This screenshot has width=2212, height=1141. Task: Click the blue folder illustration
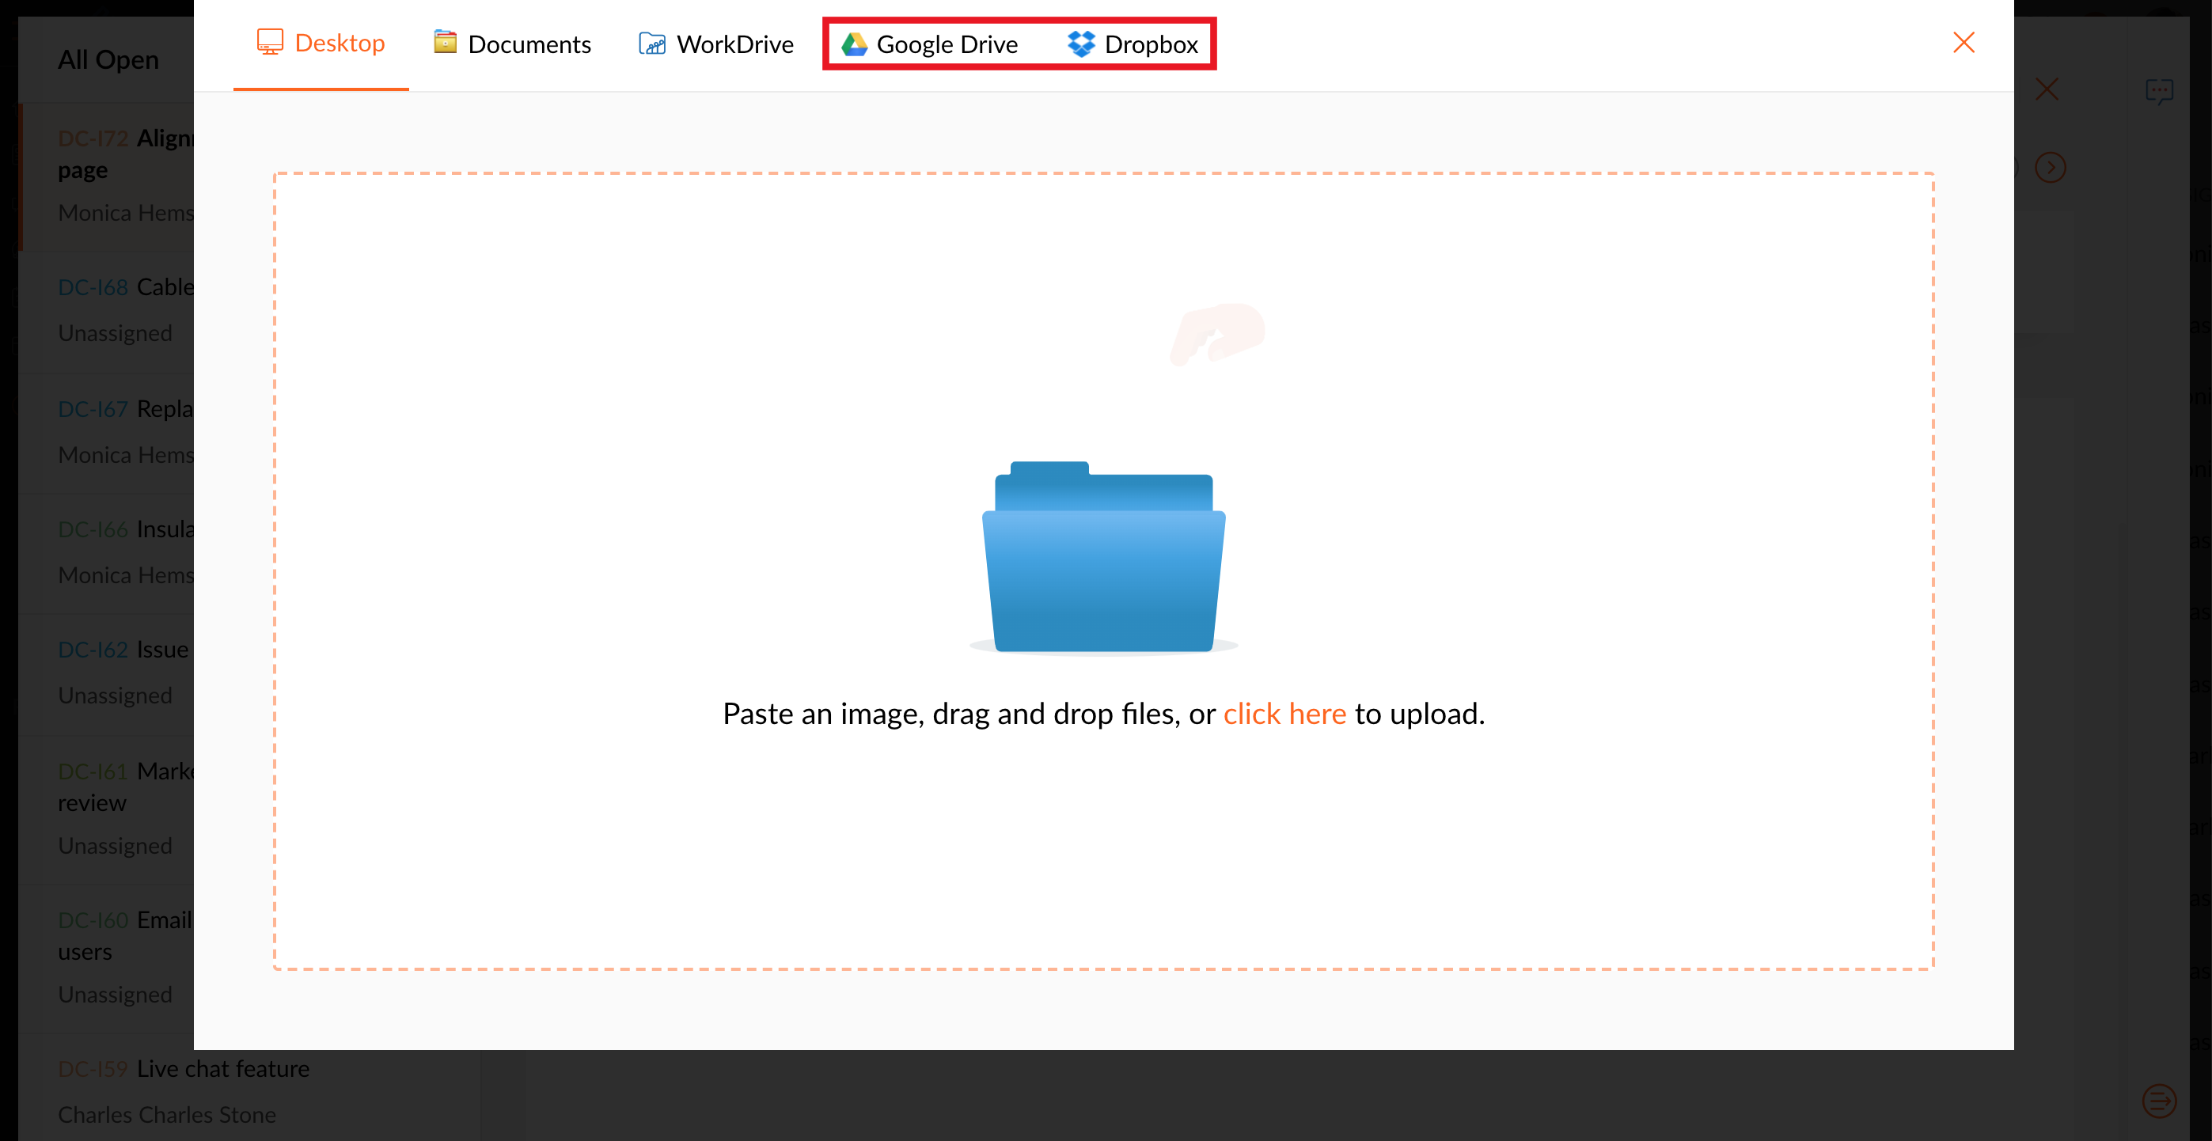pyautogui.click(x=1103, y=558)
